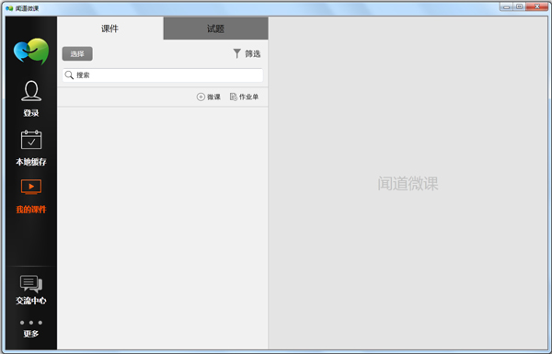Click the 闻道微课 logo in sidebar

[31, 51]
